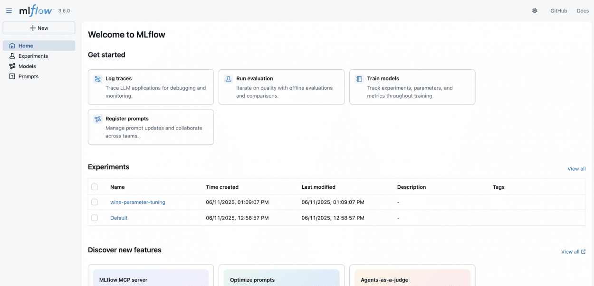The image size is (594, 286).
Task: Open the wine-parameter-tuning experiment link
Action: [x=138, y=202]
